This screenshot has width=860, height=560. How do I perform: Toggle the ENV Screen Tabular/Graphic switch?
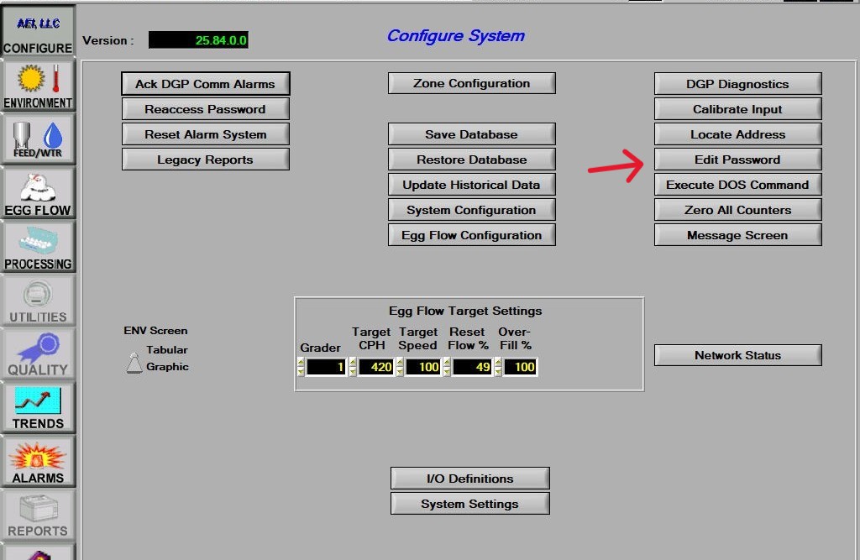pyautogui.click(x=134, y=362)
